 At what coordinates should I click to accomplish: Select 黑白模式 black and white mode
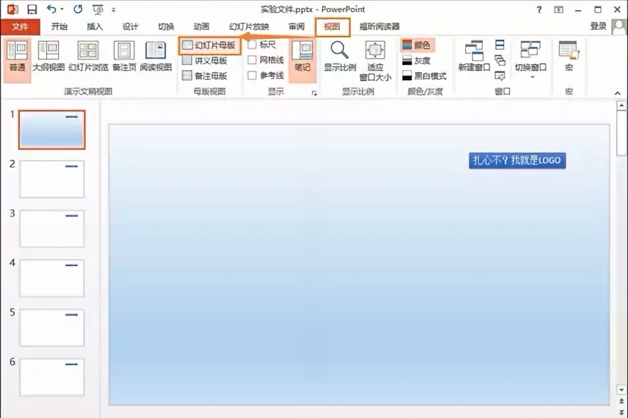[424, 76]
